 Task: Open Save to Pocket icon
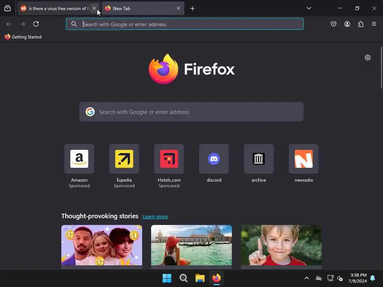pos(333,24)
